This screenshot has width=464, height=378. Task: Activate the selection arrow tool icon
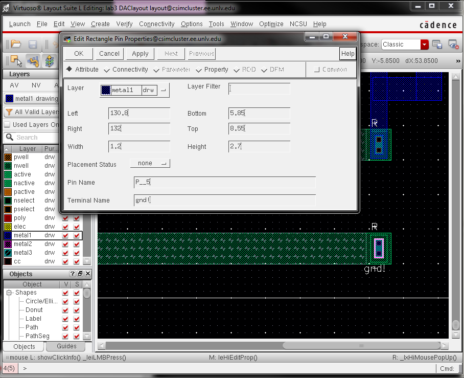[16, 61]
